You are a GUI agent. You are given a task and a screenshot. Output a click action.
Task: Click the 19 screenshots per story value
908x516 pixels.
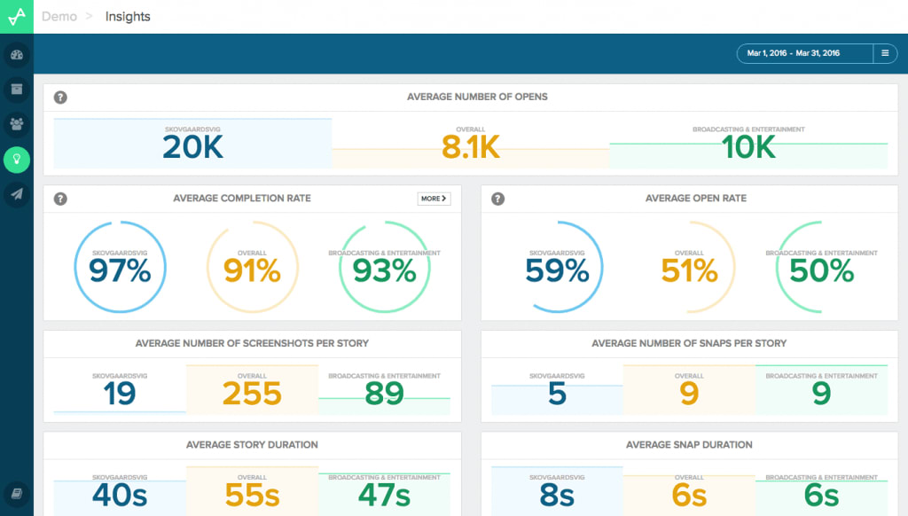(120, 394)
